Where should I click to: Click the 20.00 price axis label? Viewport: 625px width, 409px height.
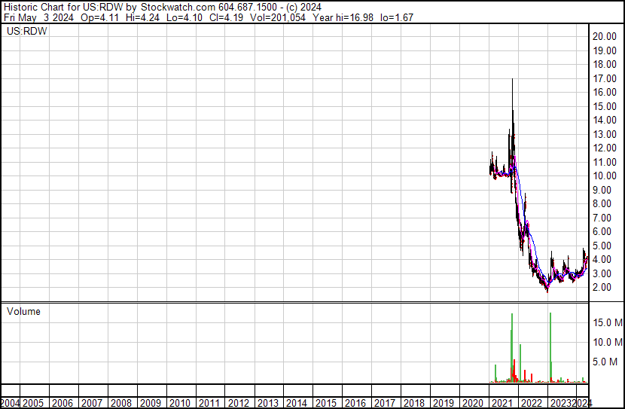(x=605, y=36)
